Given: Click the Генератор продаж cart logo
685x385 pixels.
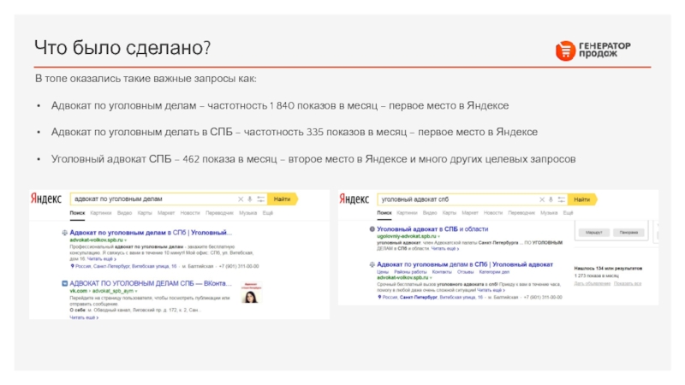Looking at the screenshot, I should [566, 51].
